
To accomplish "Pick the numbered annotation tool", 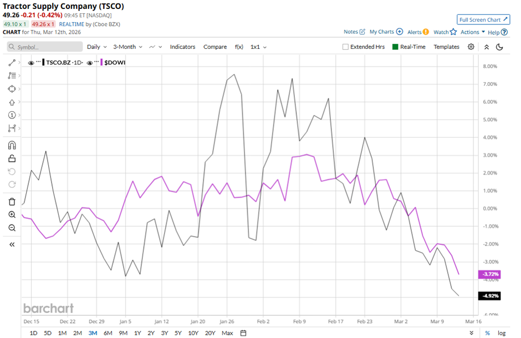I will click(x=12, y=115).
